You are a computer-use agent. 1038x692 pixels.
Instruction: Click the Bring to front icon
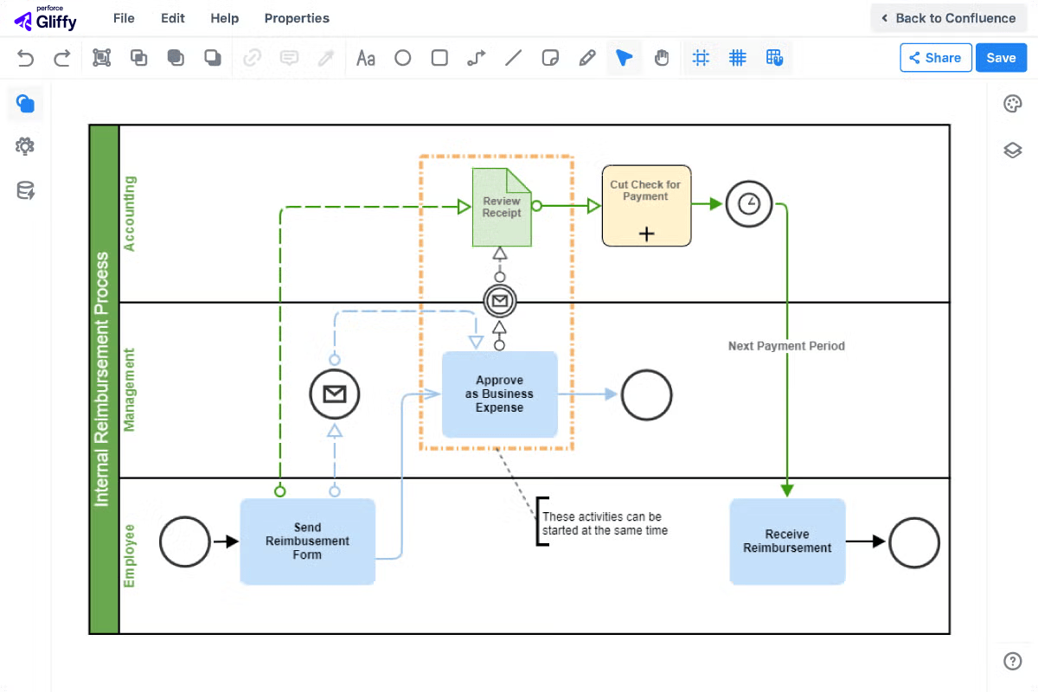(176, 58)
